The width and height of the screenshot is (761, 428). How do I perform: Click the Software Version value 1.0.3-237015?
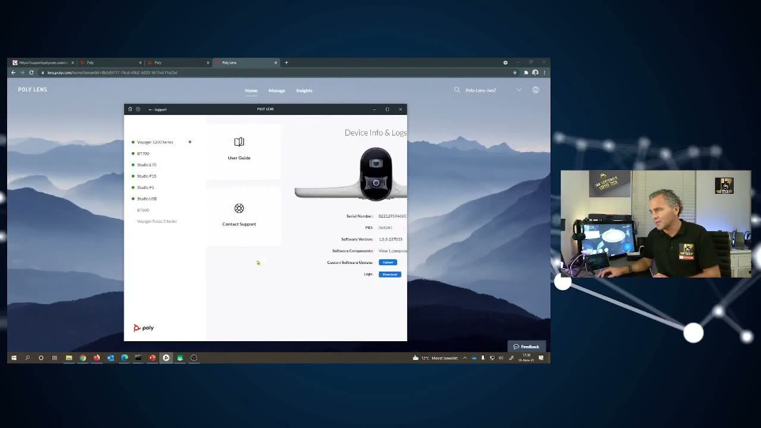point(390,239)
